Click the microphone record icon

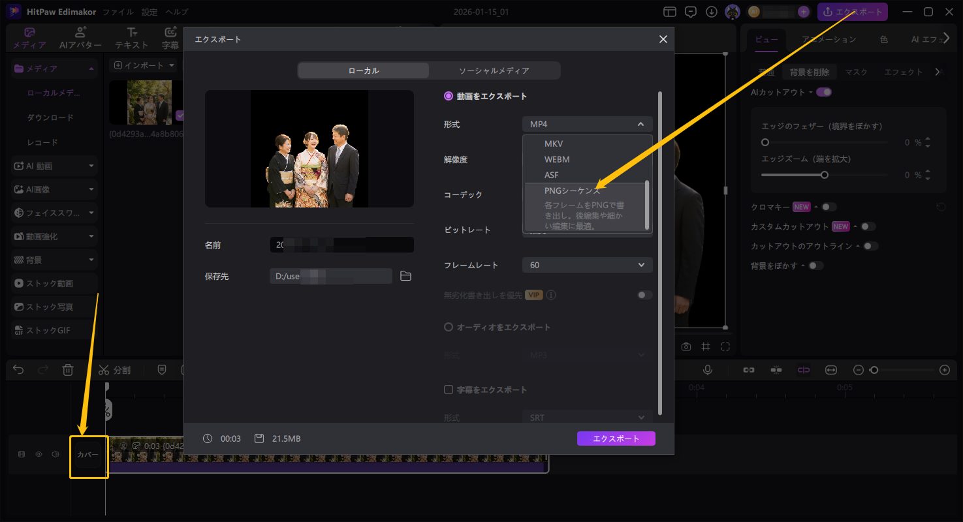tap(707, 370)
